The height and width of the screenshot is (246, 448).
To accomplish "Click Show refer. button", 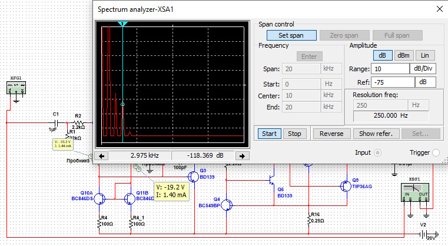I will tap(376, 133).
